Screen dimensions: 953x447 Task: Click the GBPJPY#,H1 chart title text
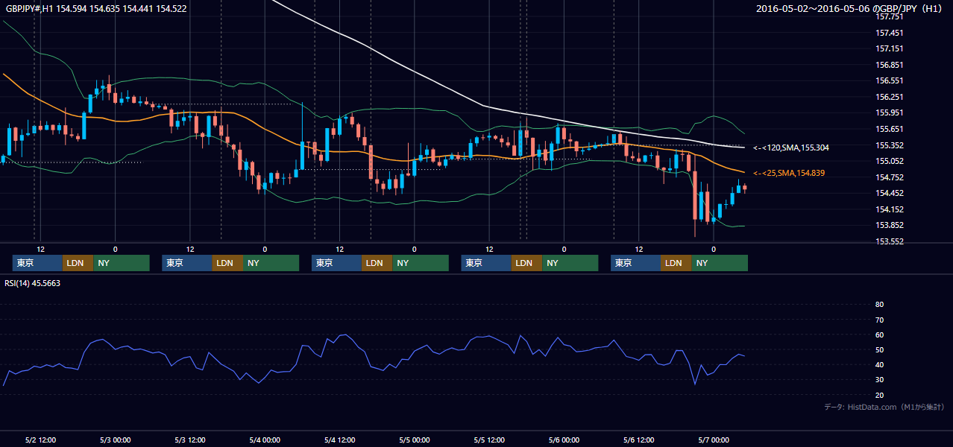(96, 9)
